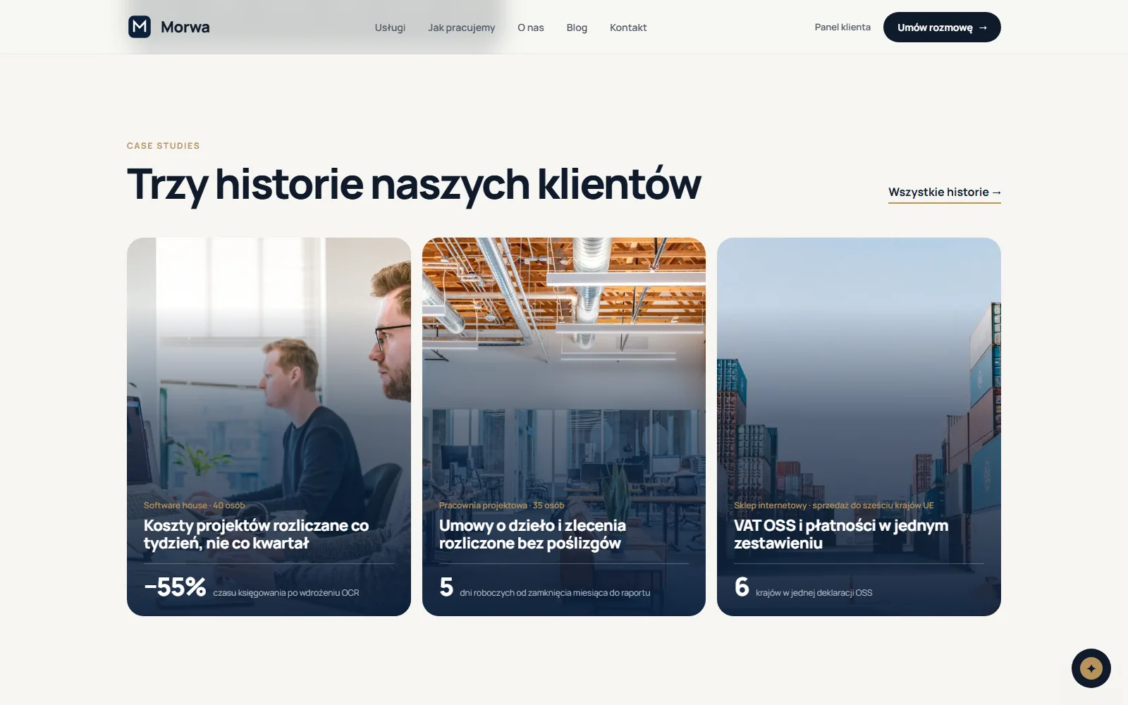Screen dimensions: 1128x705
Task: Click the Umów rozmowę button
Action: (x=942, y=27)
